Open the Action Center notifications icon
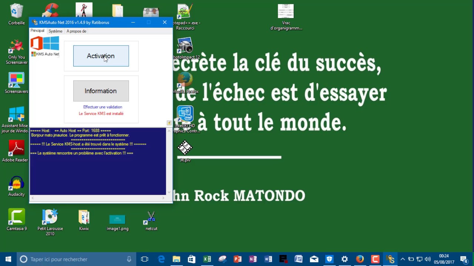This screenshot has width=474, height=266. 464,259
